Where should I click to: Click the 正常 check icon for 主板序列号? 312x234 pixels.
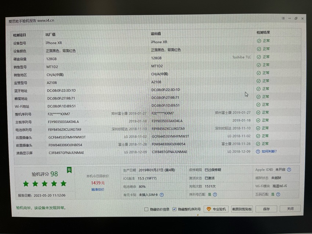pos(258,120)
